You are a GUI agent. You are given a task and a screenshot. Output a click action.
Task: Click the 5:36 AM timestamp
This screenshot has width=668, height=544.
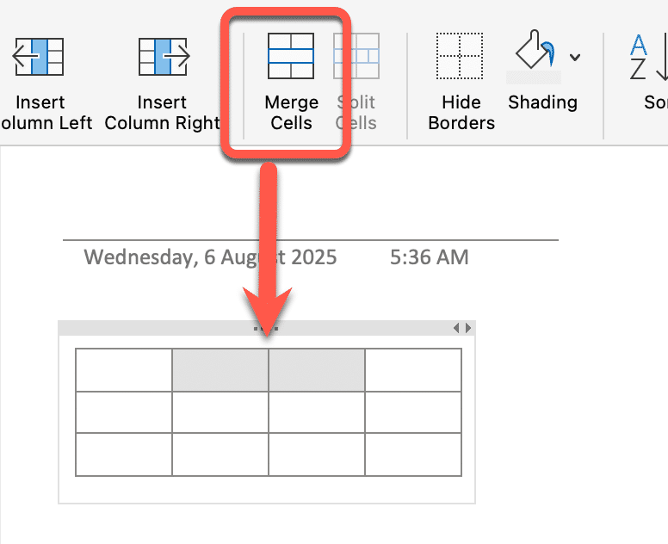point(429,257)
